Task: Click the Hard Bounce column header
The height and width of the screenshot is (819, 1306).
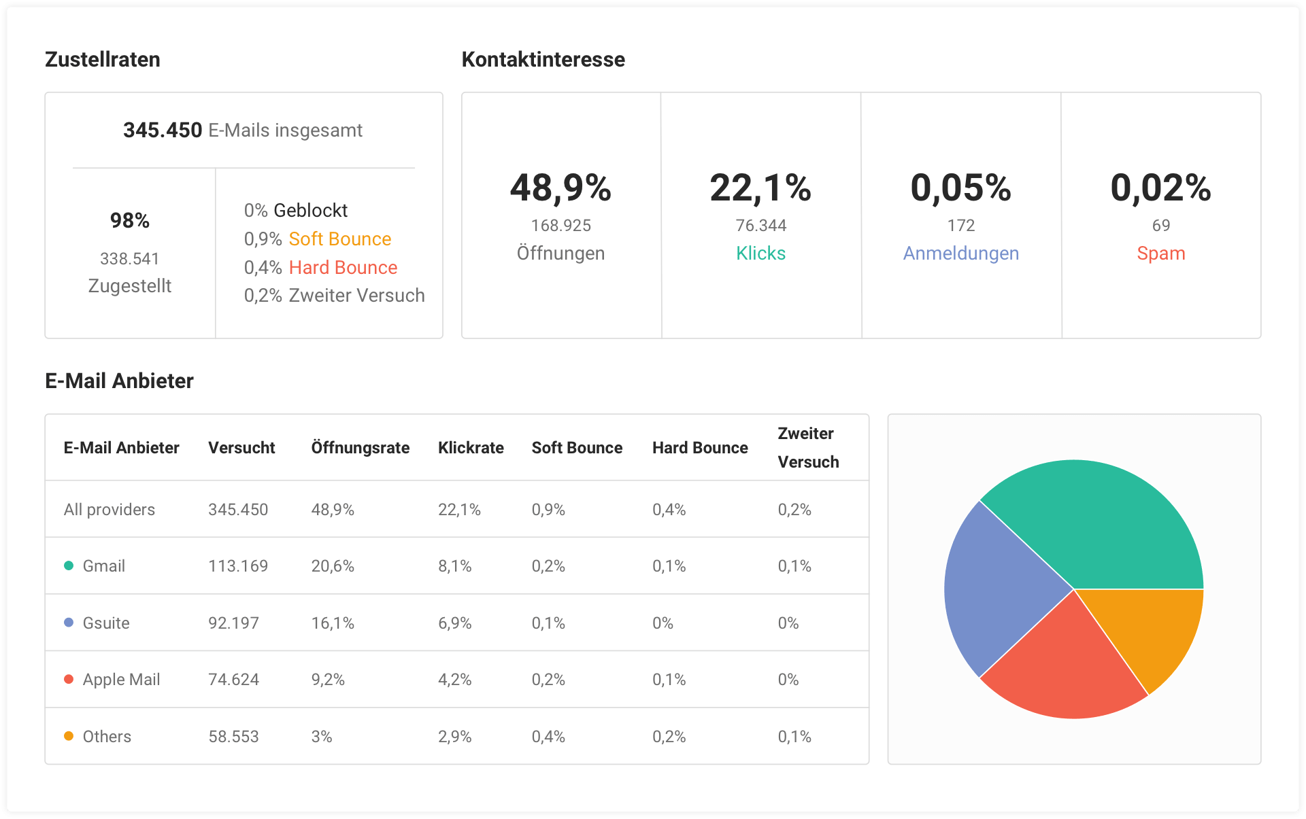Action: tap(700, 448)
